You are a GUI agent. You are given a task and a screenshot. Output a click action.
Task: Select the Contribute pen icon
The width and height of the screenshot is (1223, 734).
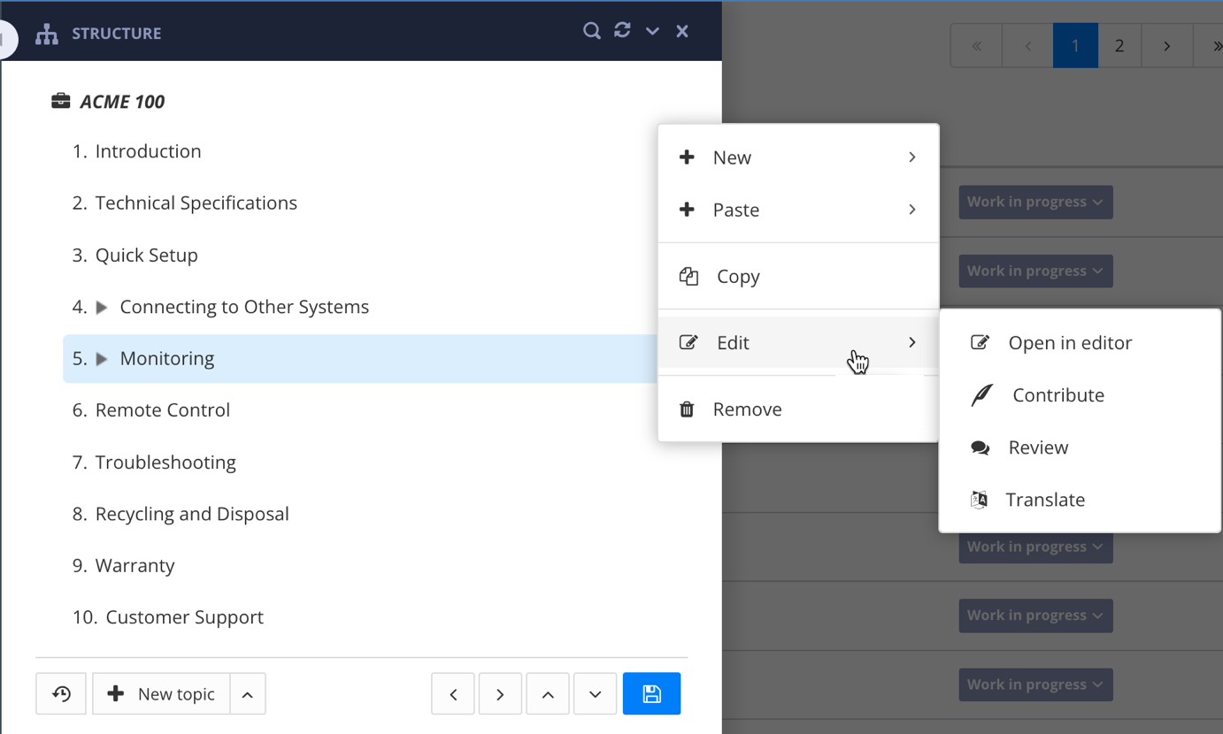(981, 394)
